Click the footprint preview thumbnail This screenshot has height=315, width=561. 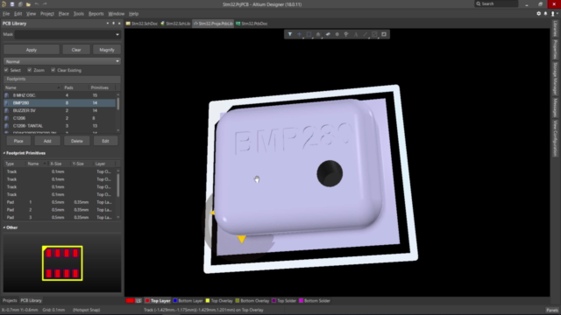[62, 263]
